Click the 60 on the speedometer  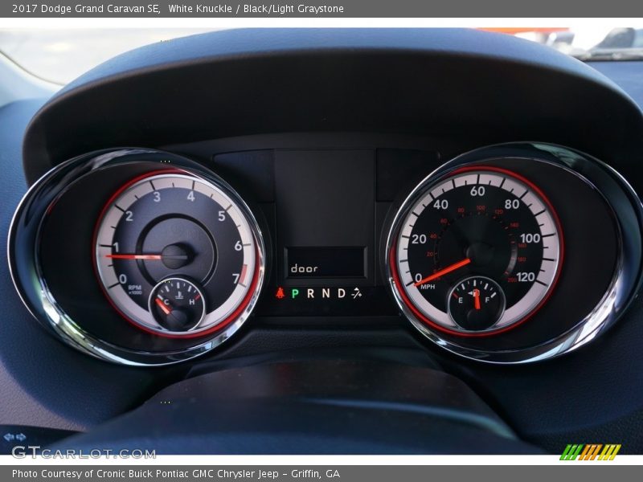[x=477, y=191]
